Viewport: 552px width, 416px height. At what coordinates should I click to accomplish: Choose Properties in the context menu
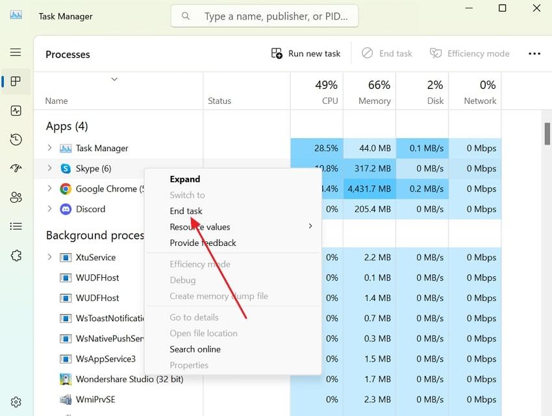tap(189, 365)
